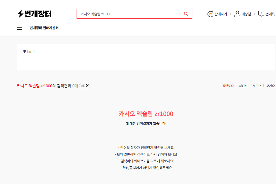Image resolution: width=276 pixels, height=184 pixels.
Task: Sort results by 최신순
Action: pos(243,86)
